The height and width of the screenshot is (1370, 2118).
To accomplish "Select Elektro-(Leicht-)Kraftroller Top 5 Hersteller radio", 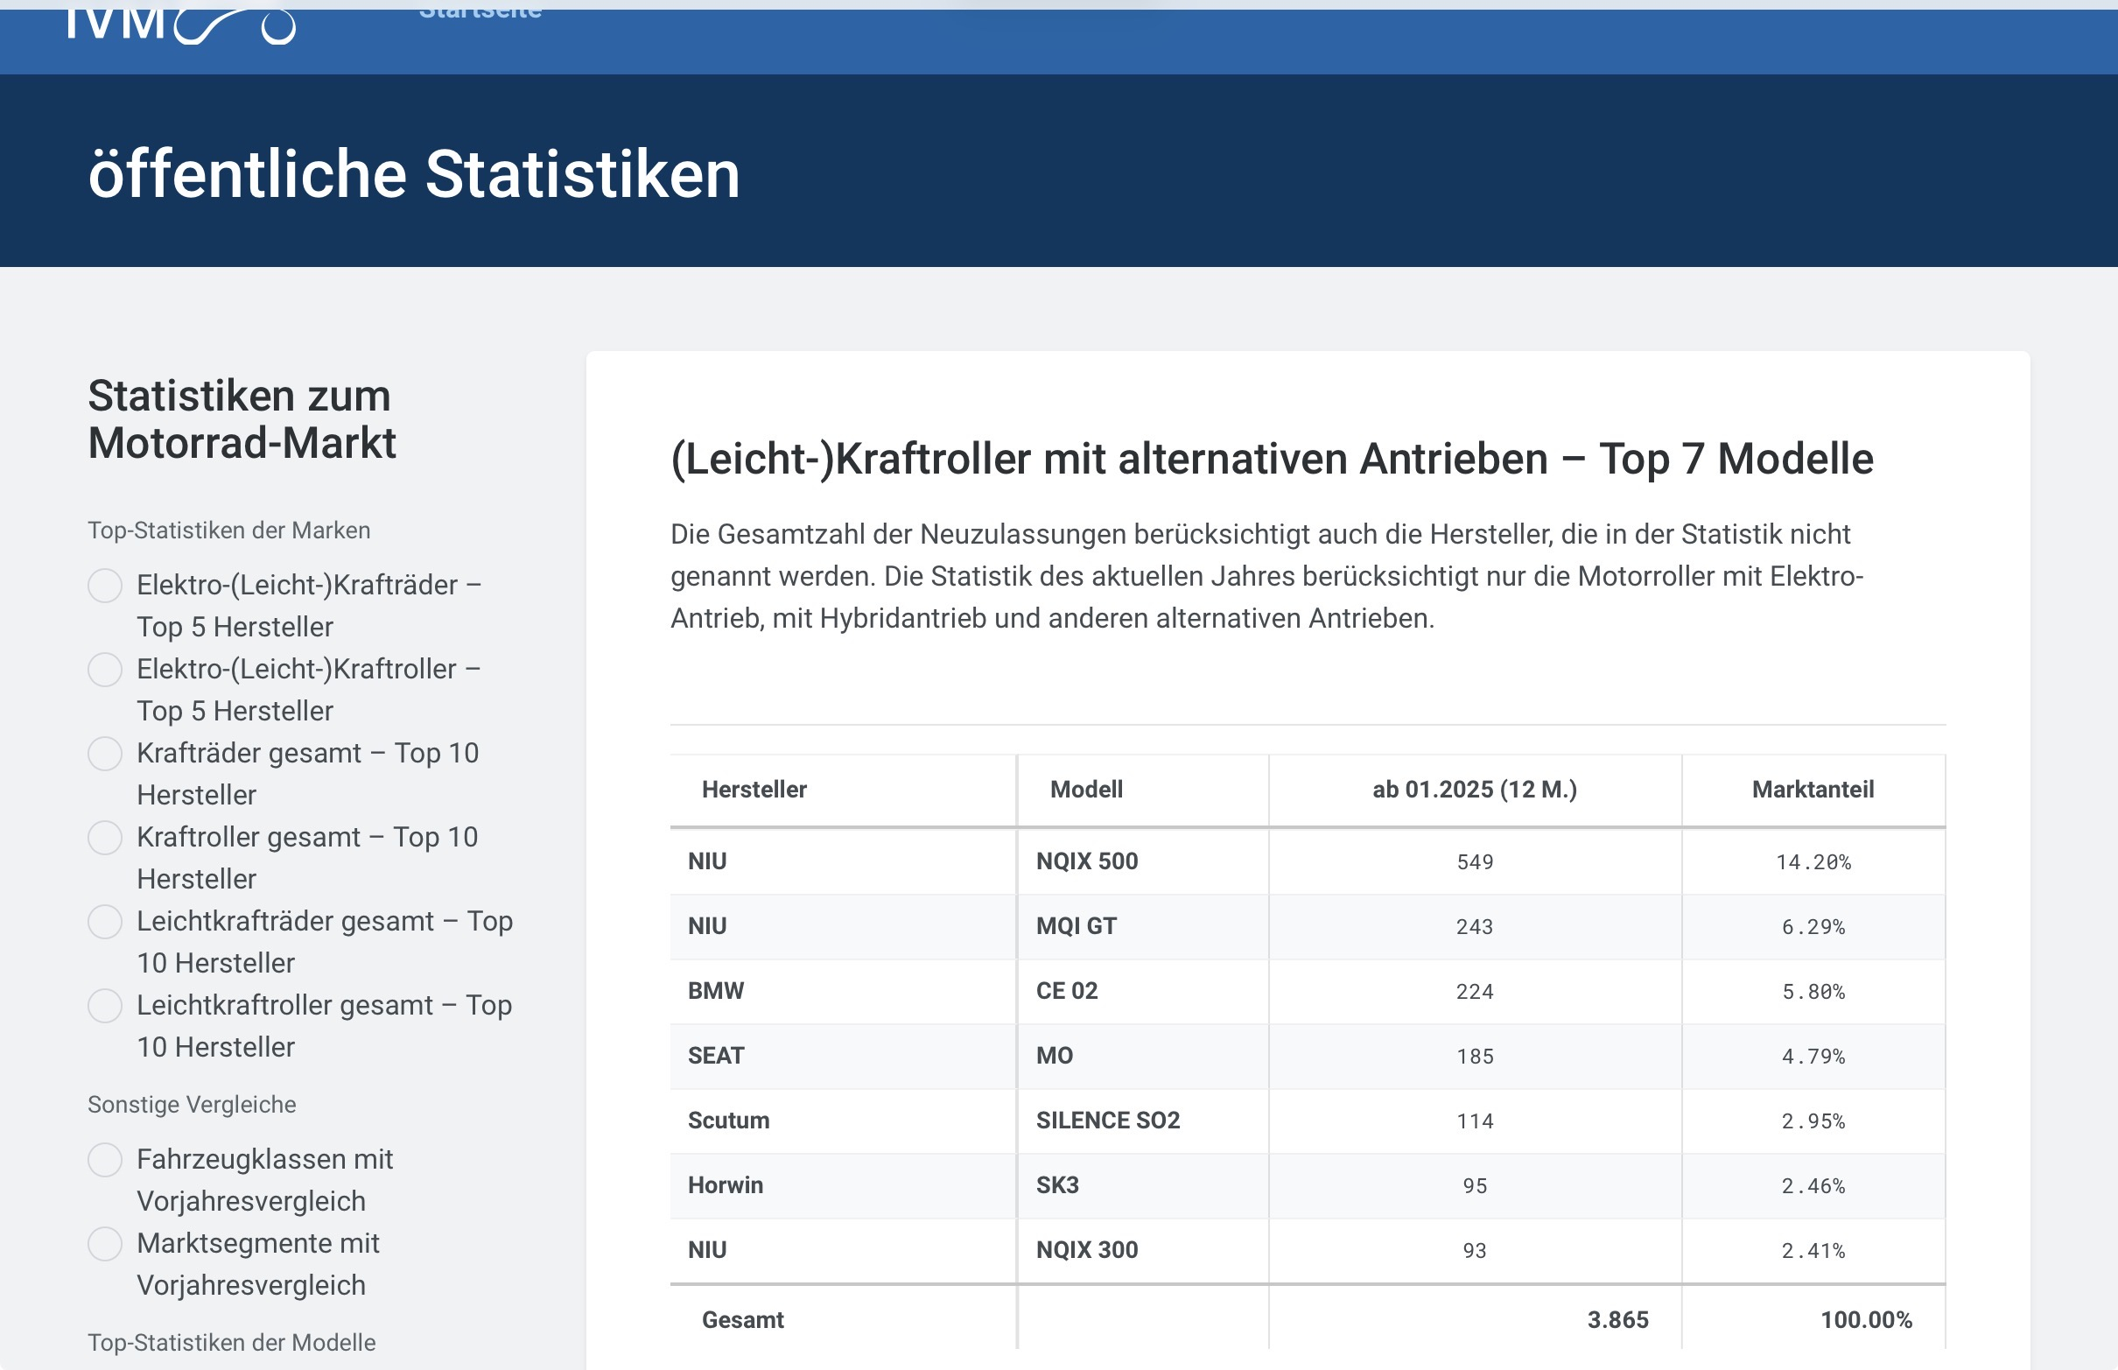I will [x=105, y=670].
